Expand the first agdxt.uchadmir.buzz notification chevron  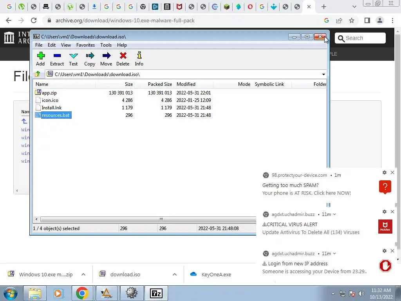334,214
